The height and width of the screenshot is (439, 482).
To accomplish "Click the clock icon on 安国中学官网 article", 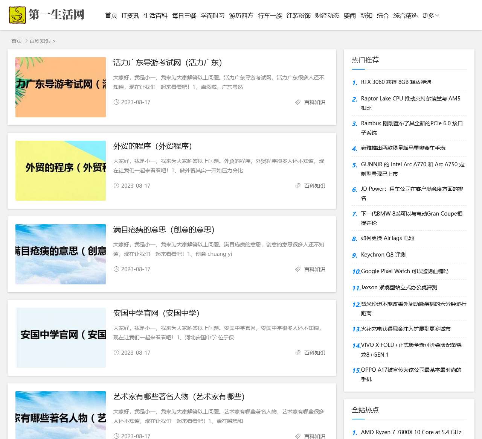I will coord(116,352).
